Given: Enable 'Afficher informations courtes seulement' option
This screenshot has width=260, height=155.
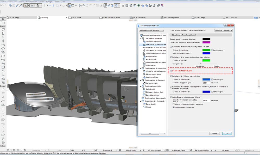Looking at the screenshot, I should [x=174, y=104].
